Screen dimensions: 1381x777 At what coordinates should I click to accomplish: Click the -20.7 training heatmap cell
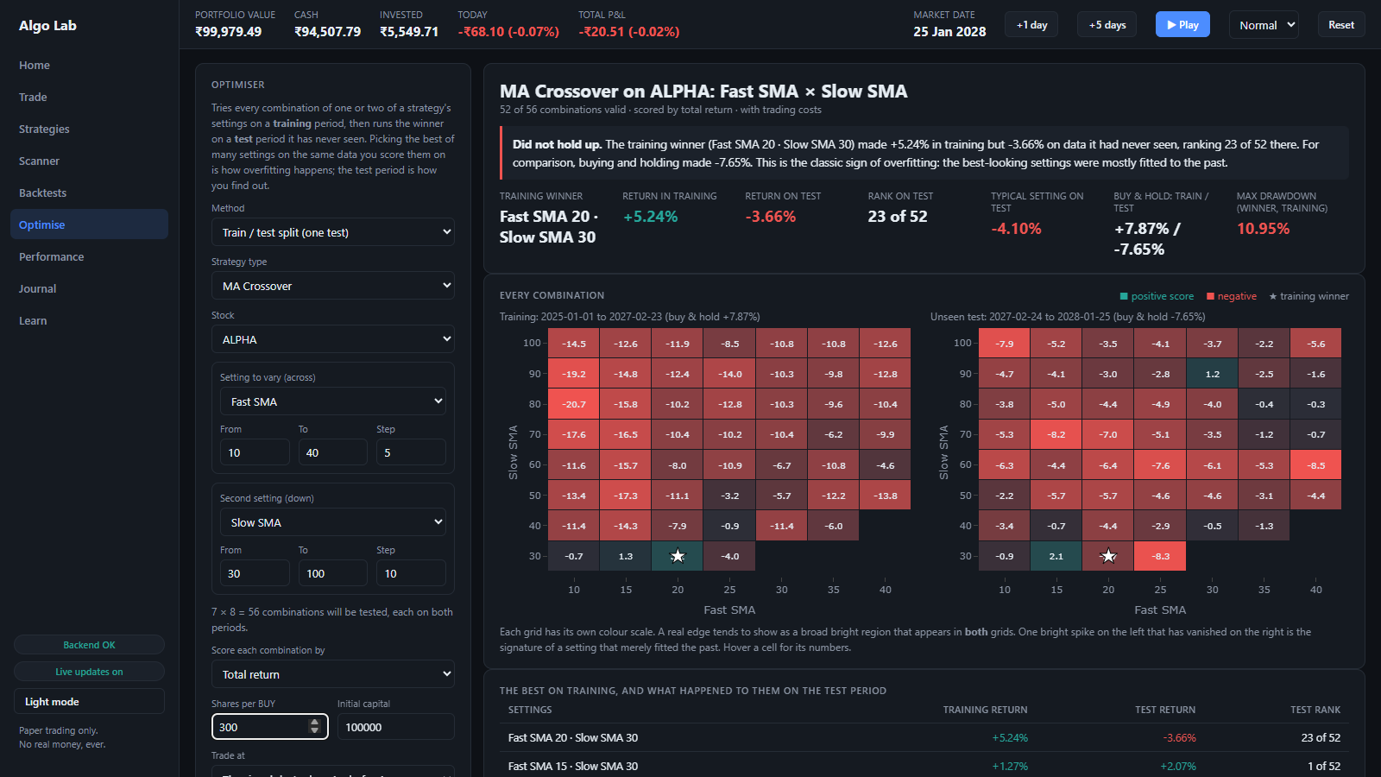574,404
